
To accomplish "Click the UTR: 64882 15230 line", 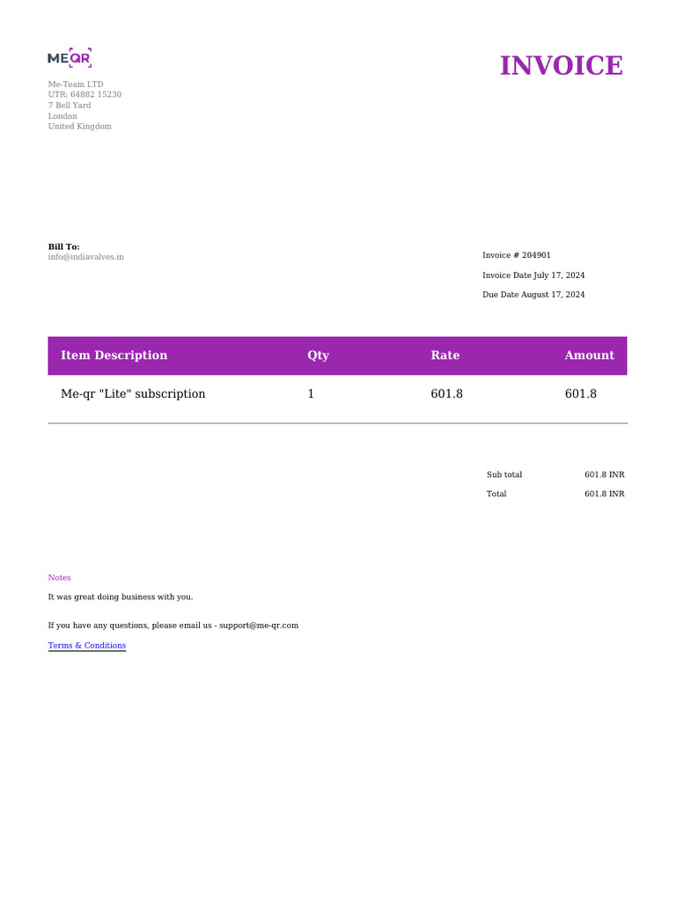I will coord(84,94).
